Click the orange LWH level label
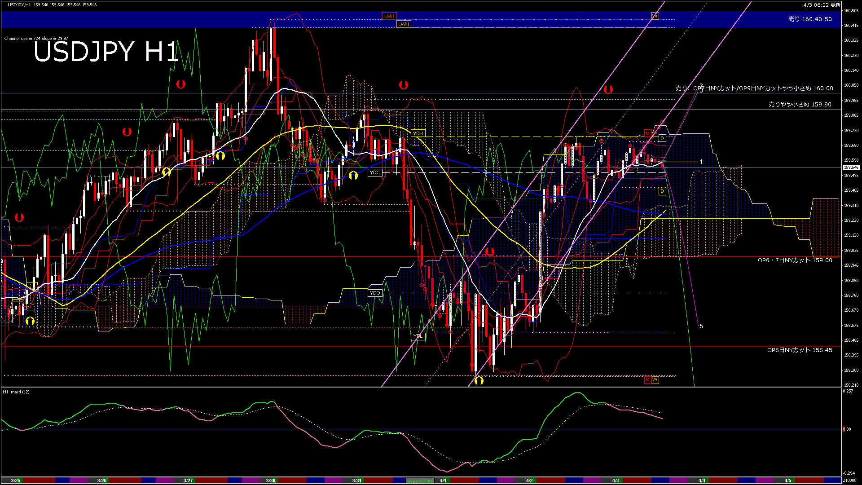The width and height of the screenshot is (862, 485). click(403, 24)
